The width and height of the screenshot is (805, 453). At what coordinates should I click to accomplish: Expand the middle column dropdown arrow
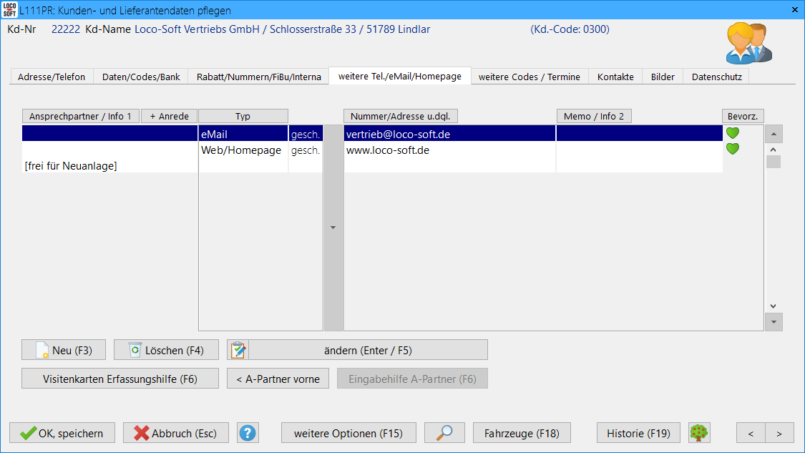[x=333, y=228]
